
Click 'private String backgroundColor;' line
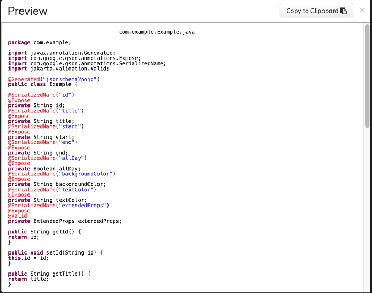57,184
